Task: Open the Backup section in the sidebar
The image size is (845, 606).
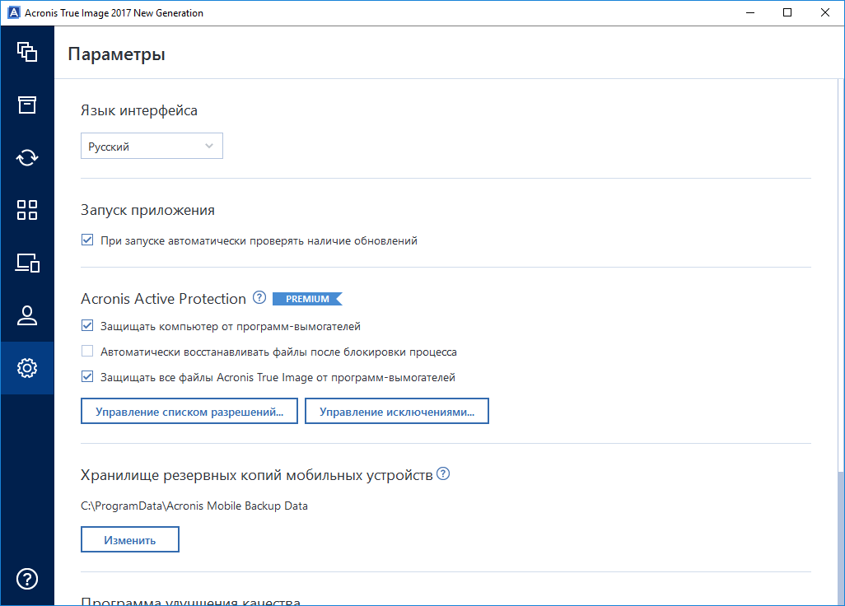Action: pos(27,52)
